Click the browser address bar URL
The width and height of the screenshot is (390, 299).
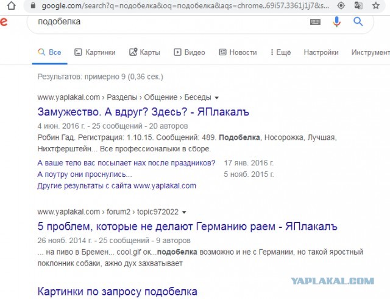[x=185, y=5]
